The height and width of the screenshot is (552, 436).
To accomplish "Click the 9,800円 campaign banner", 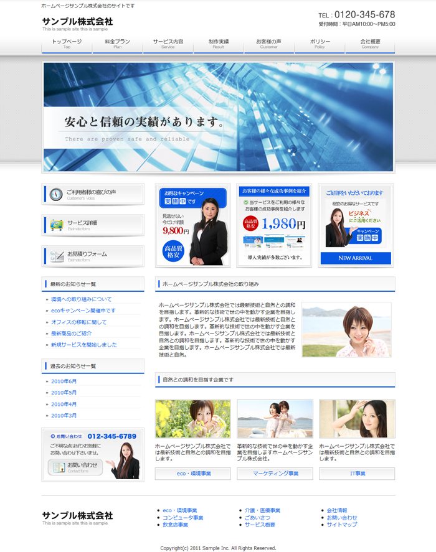I will coord(193,225).
